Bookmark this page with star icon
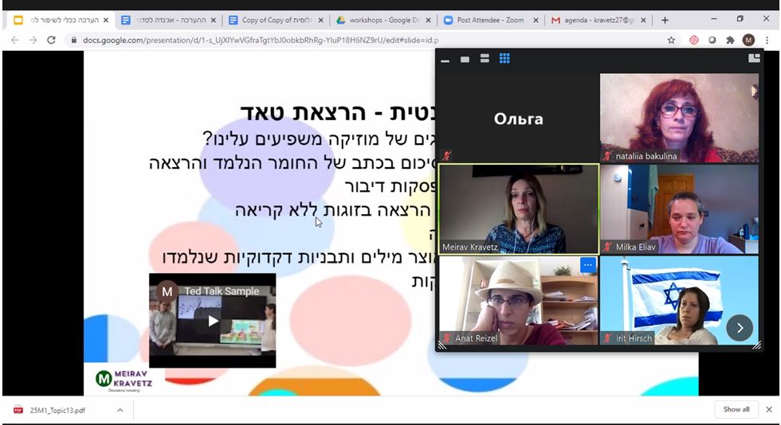 tap(671, 41)
